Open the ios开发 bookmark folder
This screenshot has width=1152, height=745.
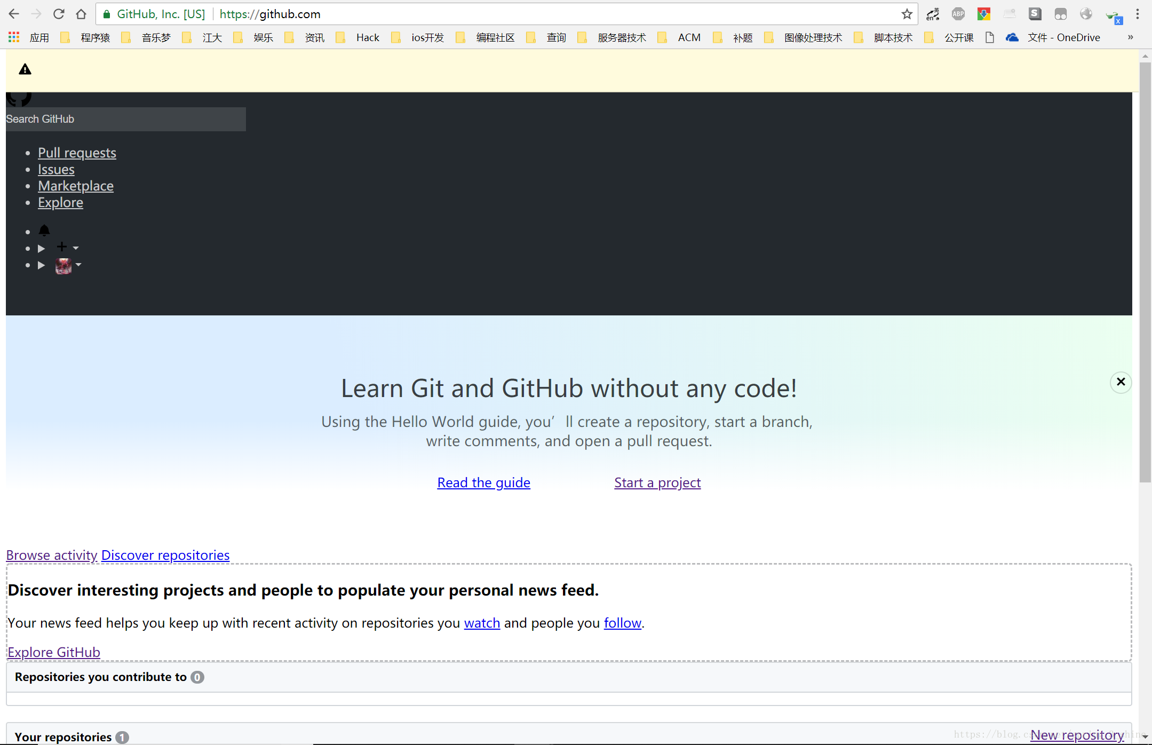coord(418,37)
